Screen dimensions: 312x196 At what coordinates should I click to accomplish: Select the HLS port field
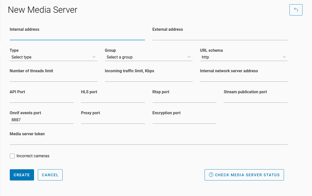[113, 99]
